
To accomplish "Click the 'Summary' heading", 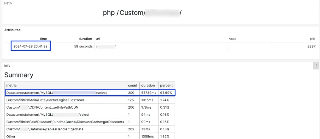I will tap(19, 75).
